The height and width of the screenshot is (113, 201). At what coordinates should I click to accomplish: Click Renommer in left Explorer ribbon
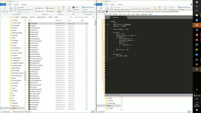tap(50, 11)
